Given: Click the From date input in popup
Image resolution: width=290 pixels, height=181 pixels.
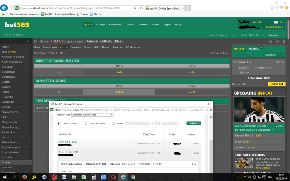Looking at the screenshot, I should coord(140,124).
